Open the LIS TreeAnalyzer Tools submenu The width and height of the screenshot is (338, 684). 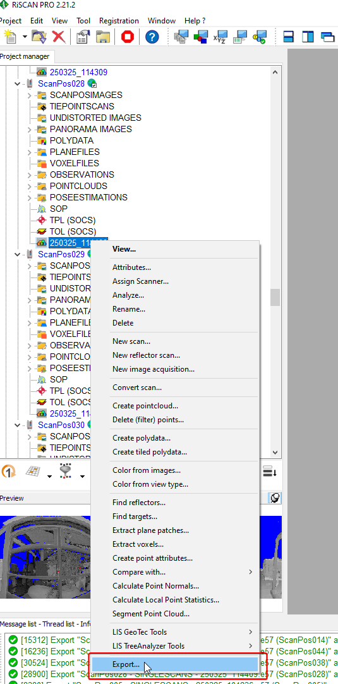click(174, 646)
